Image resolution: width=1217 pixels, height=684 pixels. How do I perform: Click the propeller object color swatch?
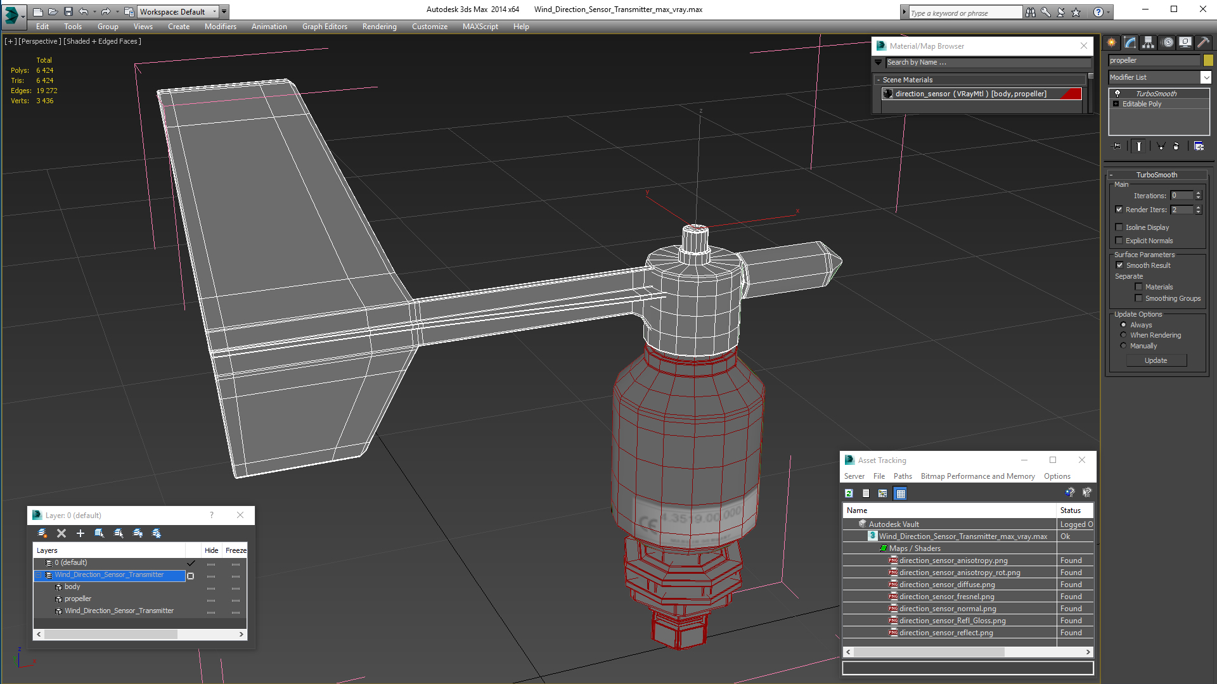[1208, 60]
